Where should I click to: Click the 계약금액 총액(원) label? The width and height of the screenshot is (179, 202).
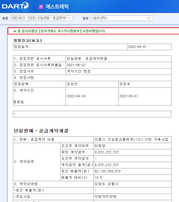click(77, 165)
